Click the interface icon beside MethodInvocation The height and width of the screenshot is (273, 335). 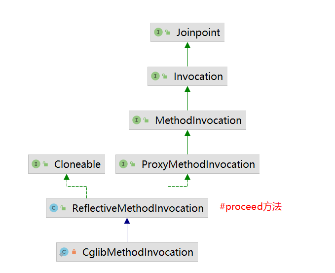click(x=137, y=120)
